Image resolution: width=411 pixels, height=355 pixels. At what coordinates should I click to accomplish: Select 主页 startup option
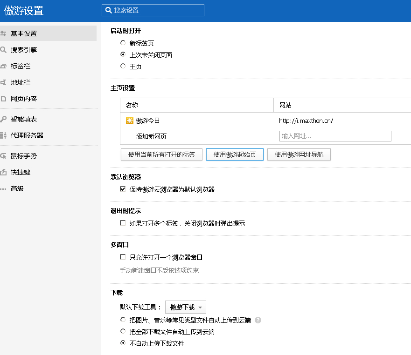pos(123,66)
